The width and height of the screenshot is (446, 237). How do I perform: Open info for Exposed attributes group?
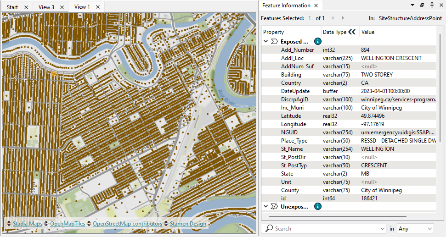(x=318, y=41)
